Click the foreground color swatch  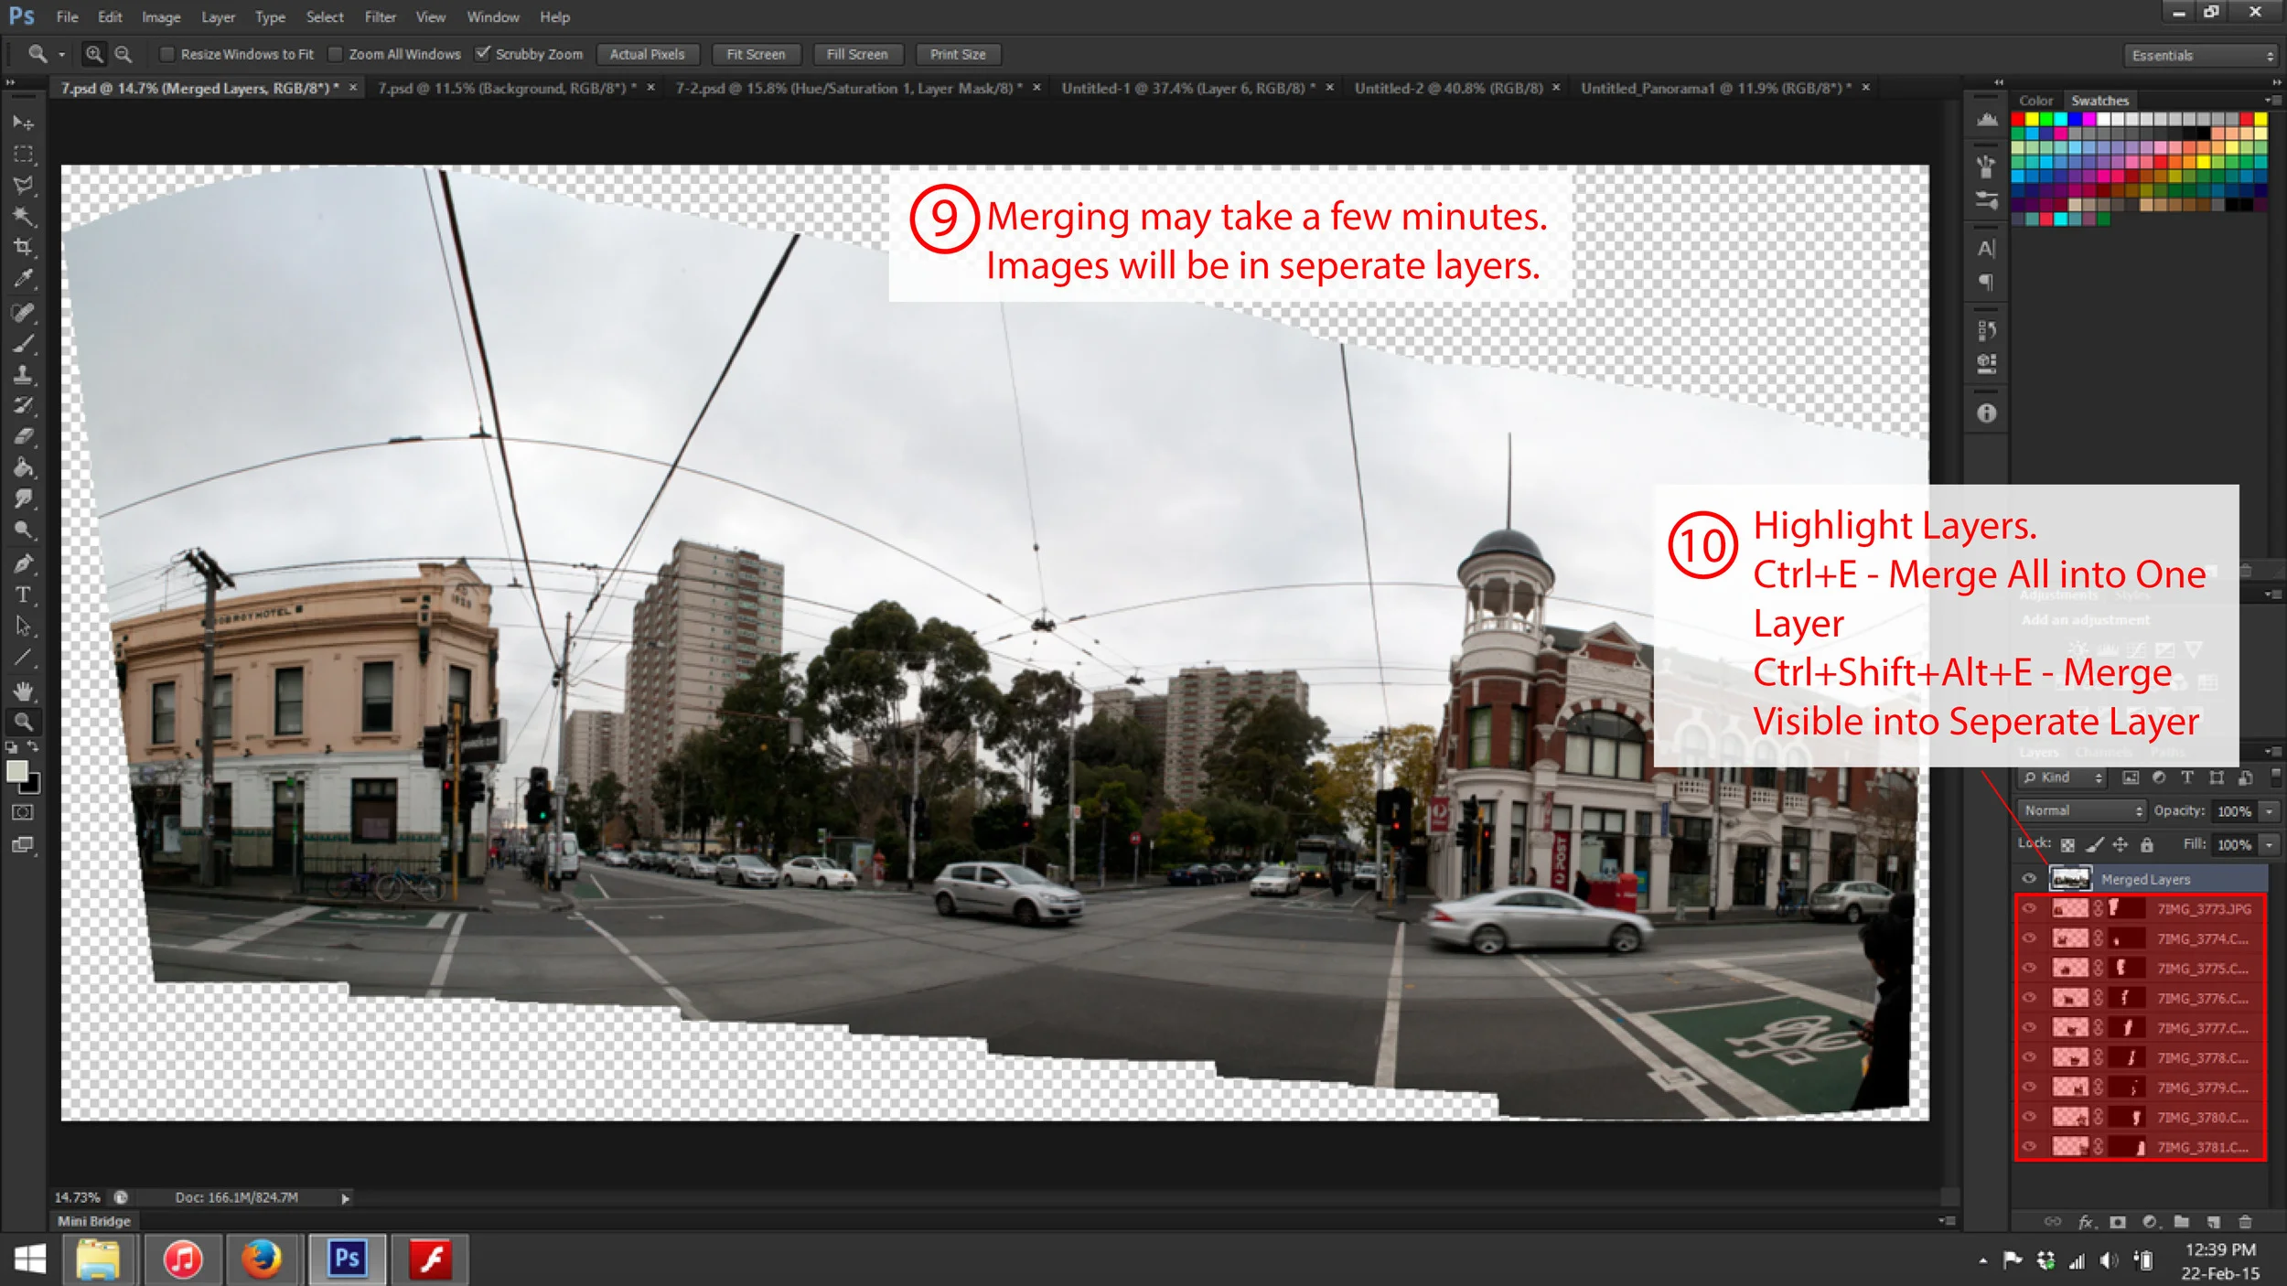tap(16, 771)
